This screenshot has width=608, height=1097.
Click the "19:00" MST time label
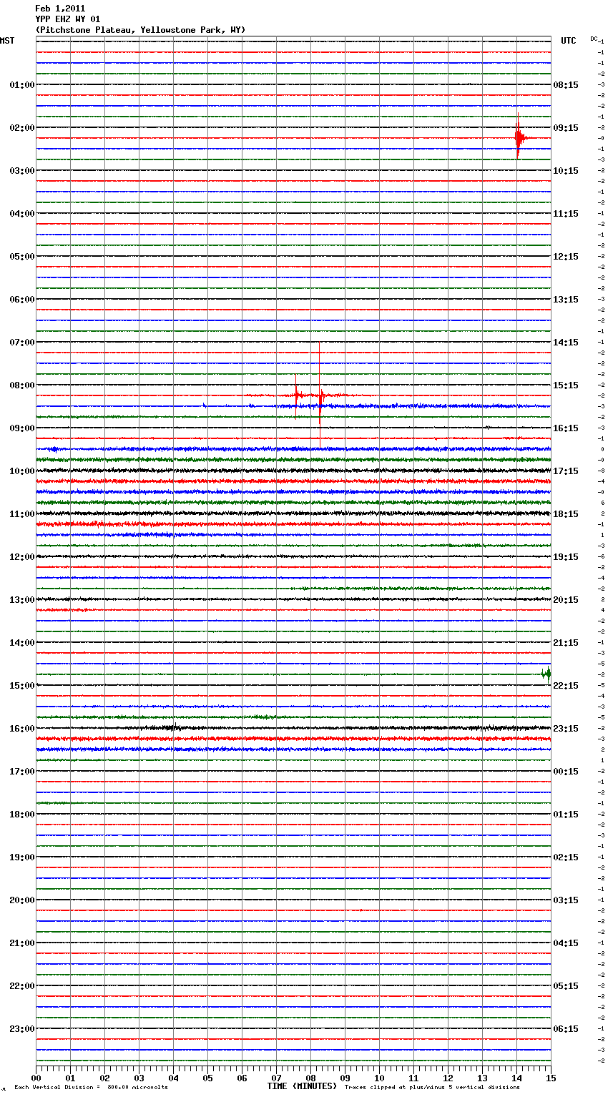(21, 857)
